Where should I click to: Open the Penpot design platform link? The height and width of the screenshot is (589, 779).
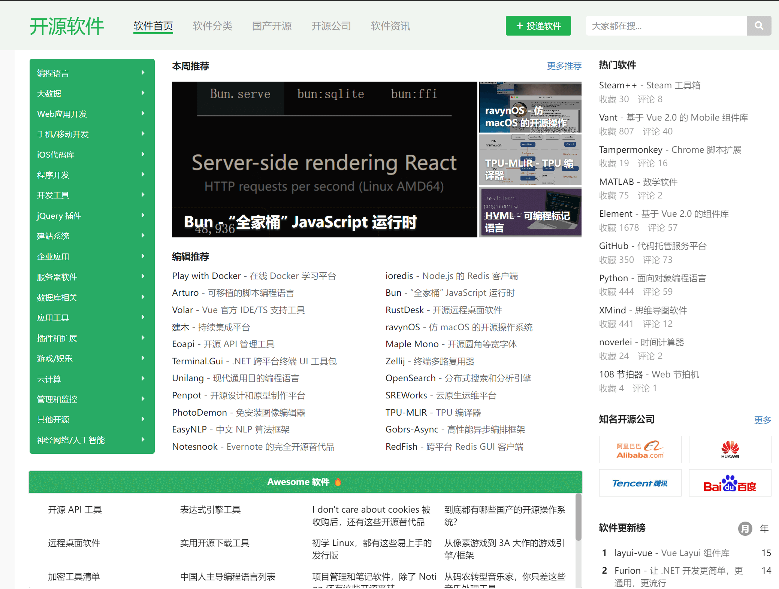tap(239, 395)
